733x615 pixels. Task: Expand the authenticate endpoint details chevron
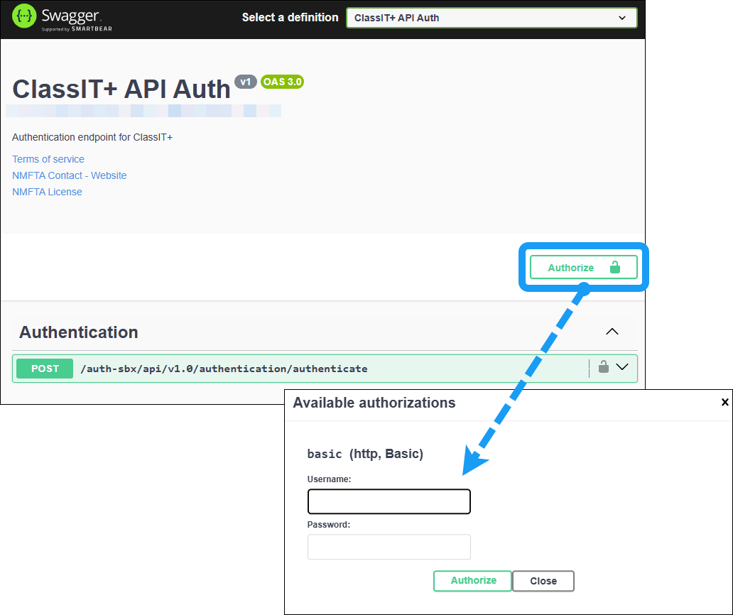tap(623, 367)
